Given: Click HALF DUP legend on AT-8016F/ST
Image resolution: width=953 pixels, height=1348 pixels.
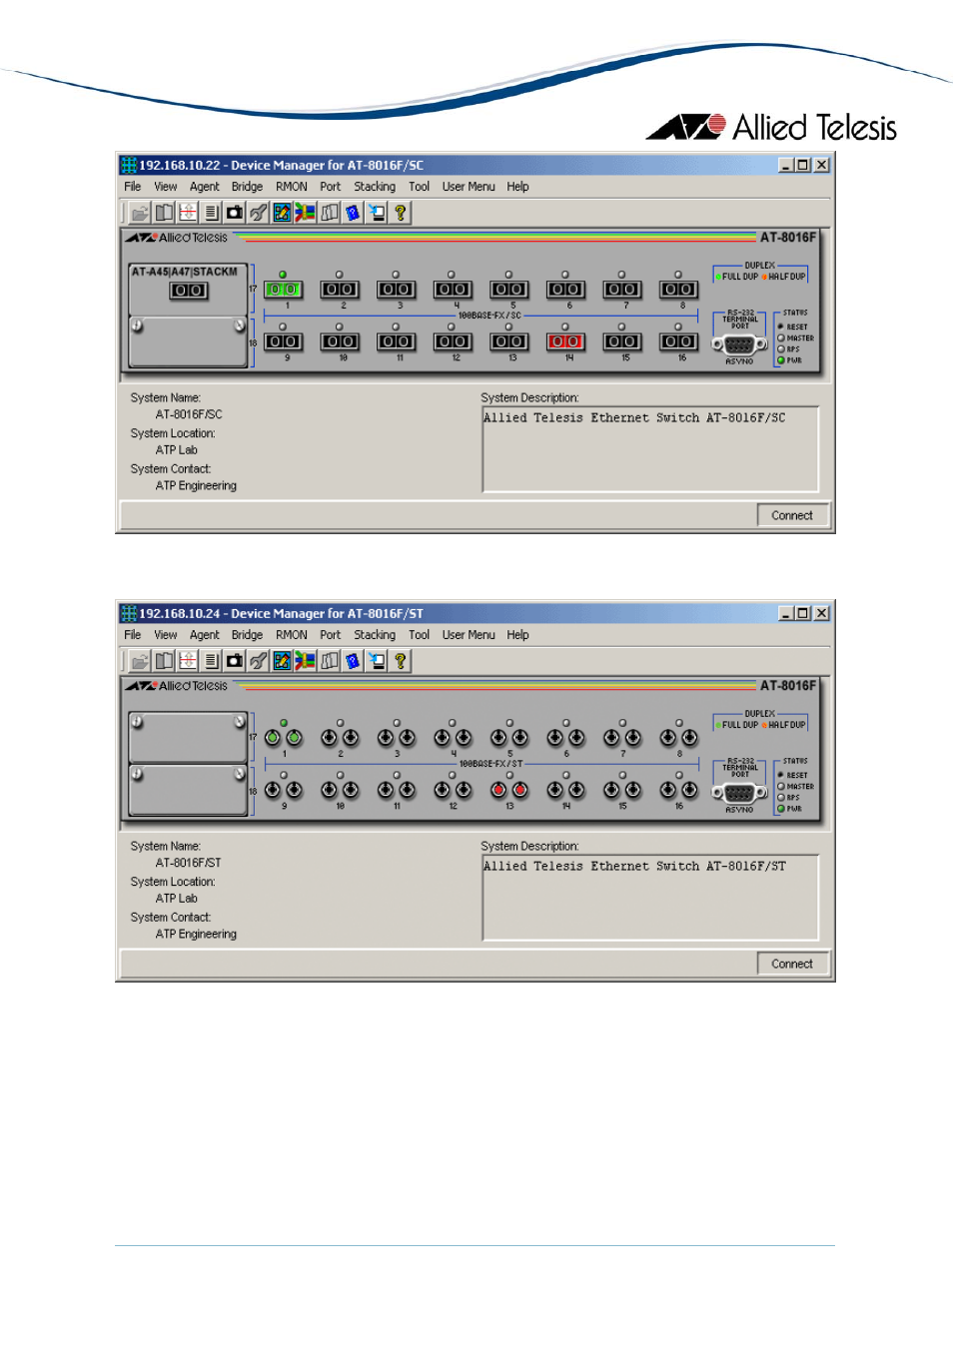Looking at the screenshot, I should (x=784, y=725).
